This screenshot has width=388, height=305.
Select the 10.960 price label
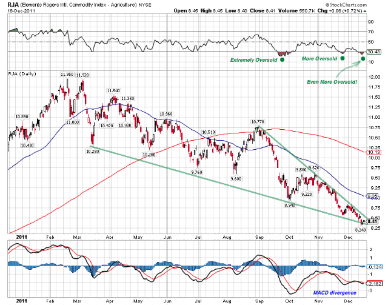pyautogui.click(x=166, y=114)
